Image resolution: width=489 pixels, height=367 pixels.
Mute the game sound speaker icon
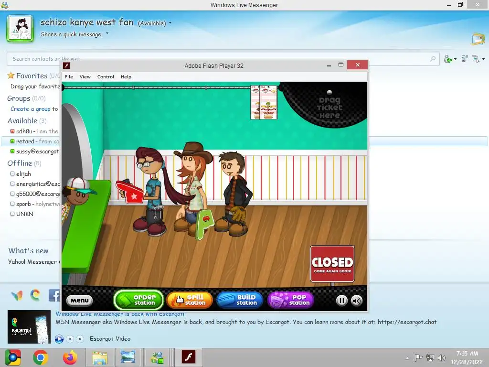(x=356, y=301)
